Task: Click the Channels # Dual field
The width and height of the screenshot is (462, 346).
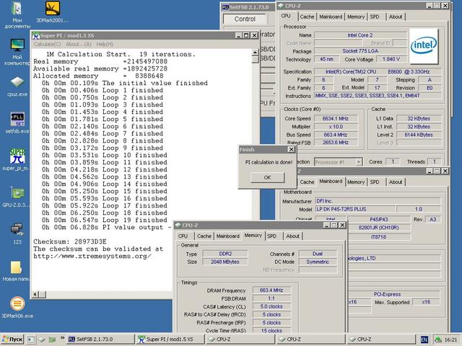Action: (x=318, y=254)
